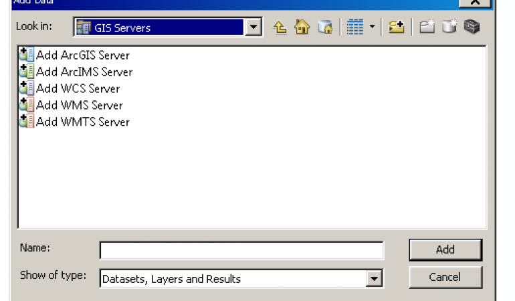Screen dimensions: 515x301
Task: Click the Add ArcGIS Server icon
Action: [x=27, y=55]
